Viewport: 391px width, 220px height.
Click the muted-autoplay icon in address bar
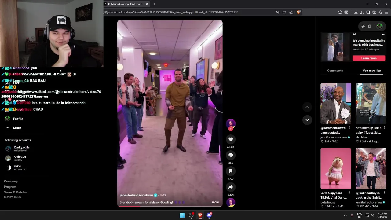click(x=277, y=12)
